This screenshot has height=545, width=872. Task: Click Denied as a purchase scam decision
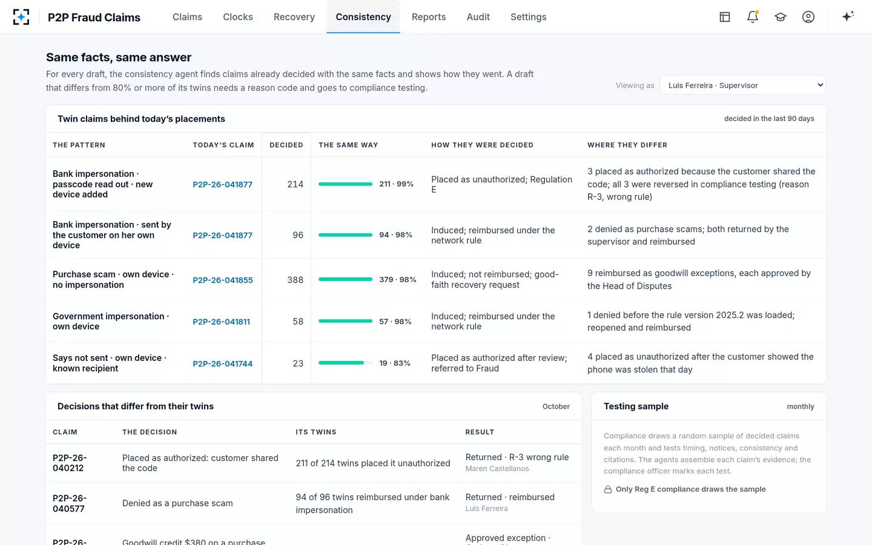pos(177,503)
